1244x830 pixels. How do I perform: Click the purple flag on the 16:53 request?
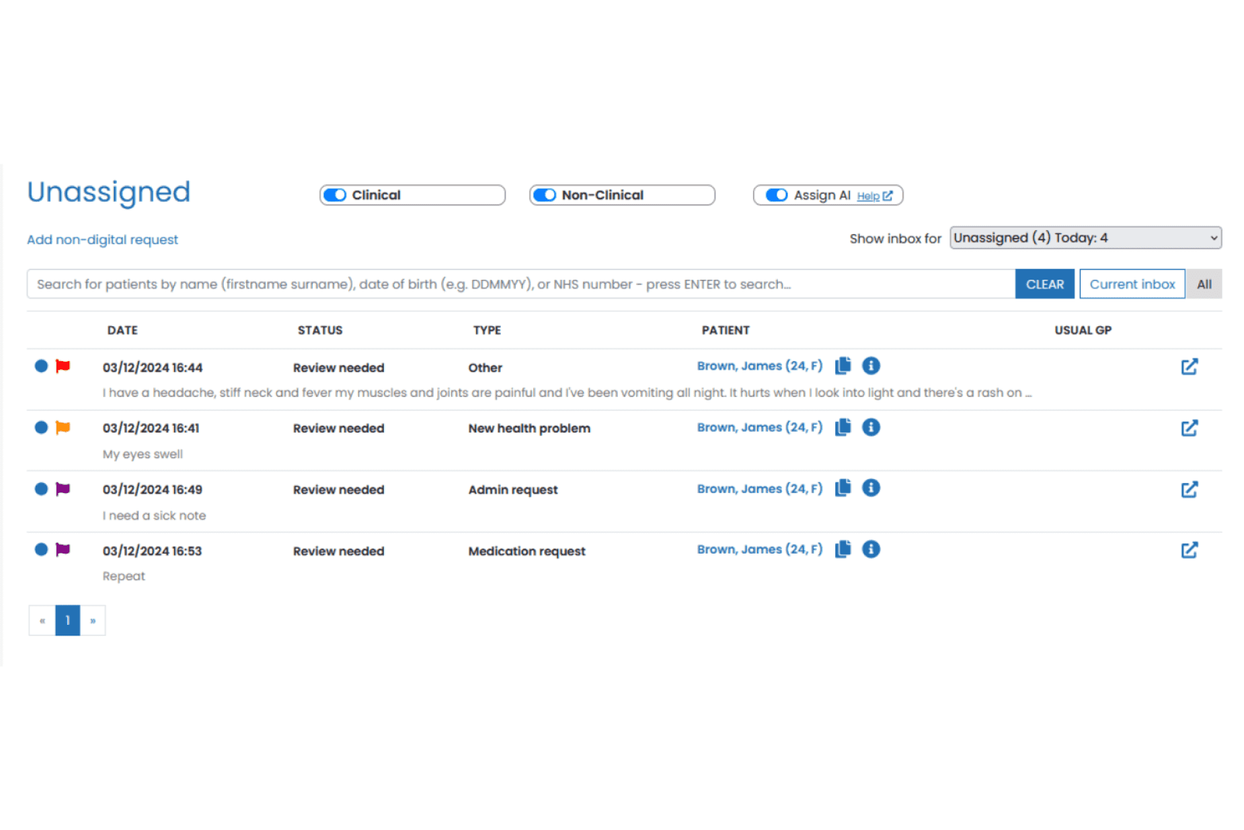point(63,550)
